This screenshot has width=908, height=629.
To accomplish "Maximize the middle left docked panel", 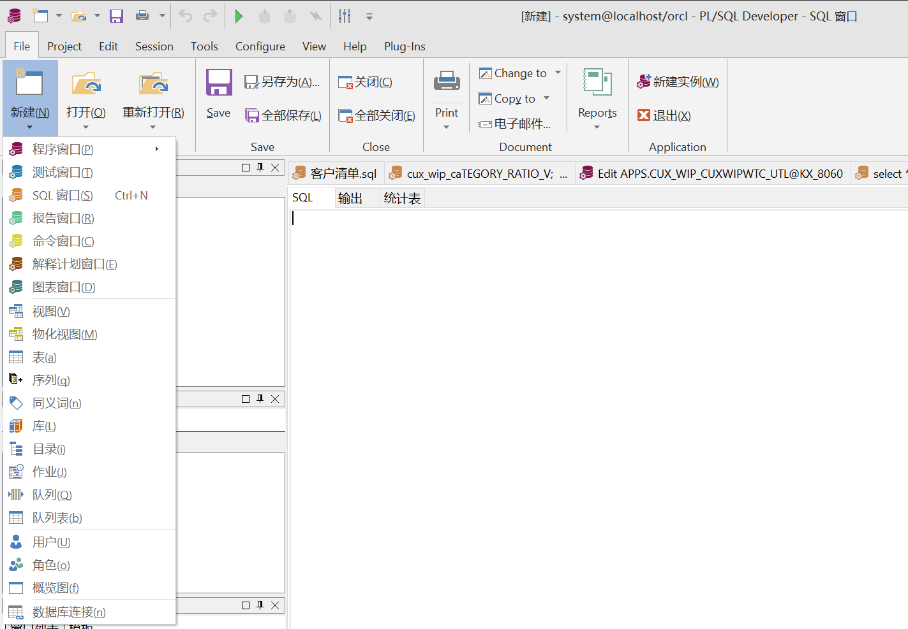I will pyautogui.click(x=246, y=399).
